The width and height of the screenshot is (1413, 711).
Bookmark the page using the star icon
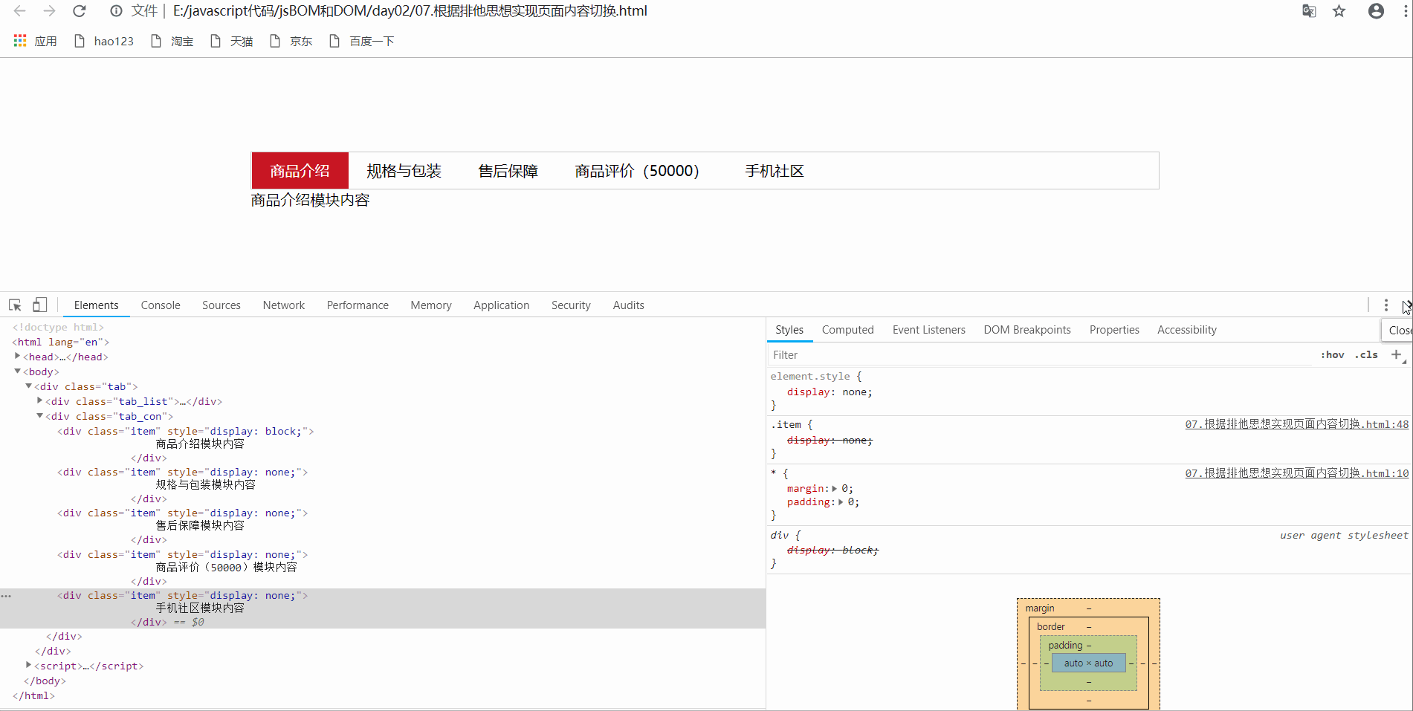point(1339,10)
